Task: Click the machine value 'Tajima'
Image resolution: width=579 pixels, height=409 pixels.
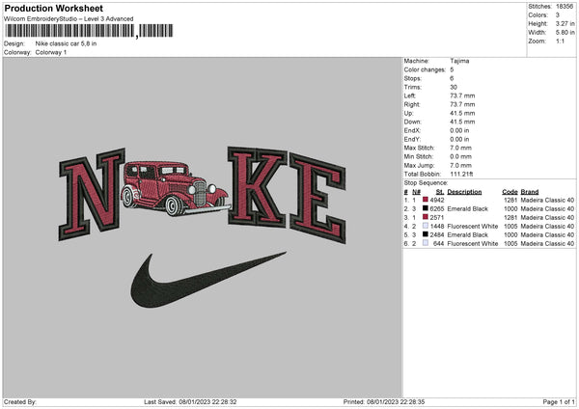Action: tap(459, 61)
